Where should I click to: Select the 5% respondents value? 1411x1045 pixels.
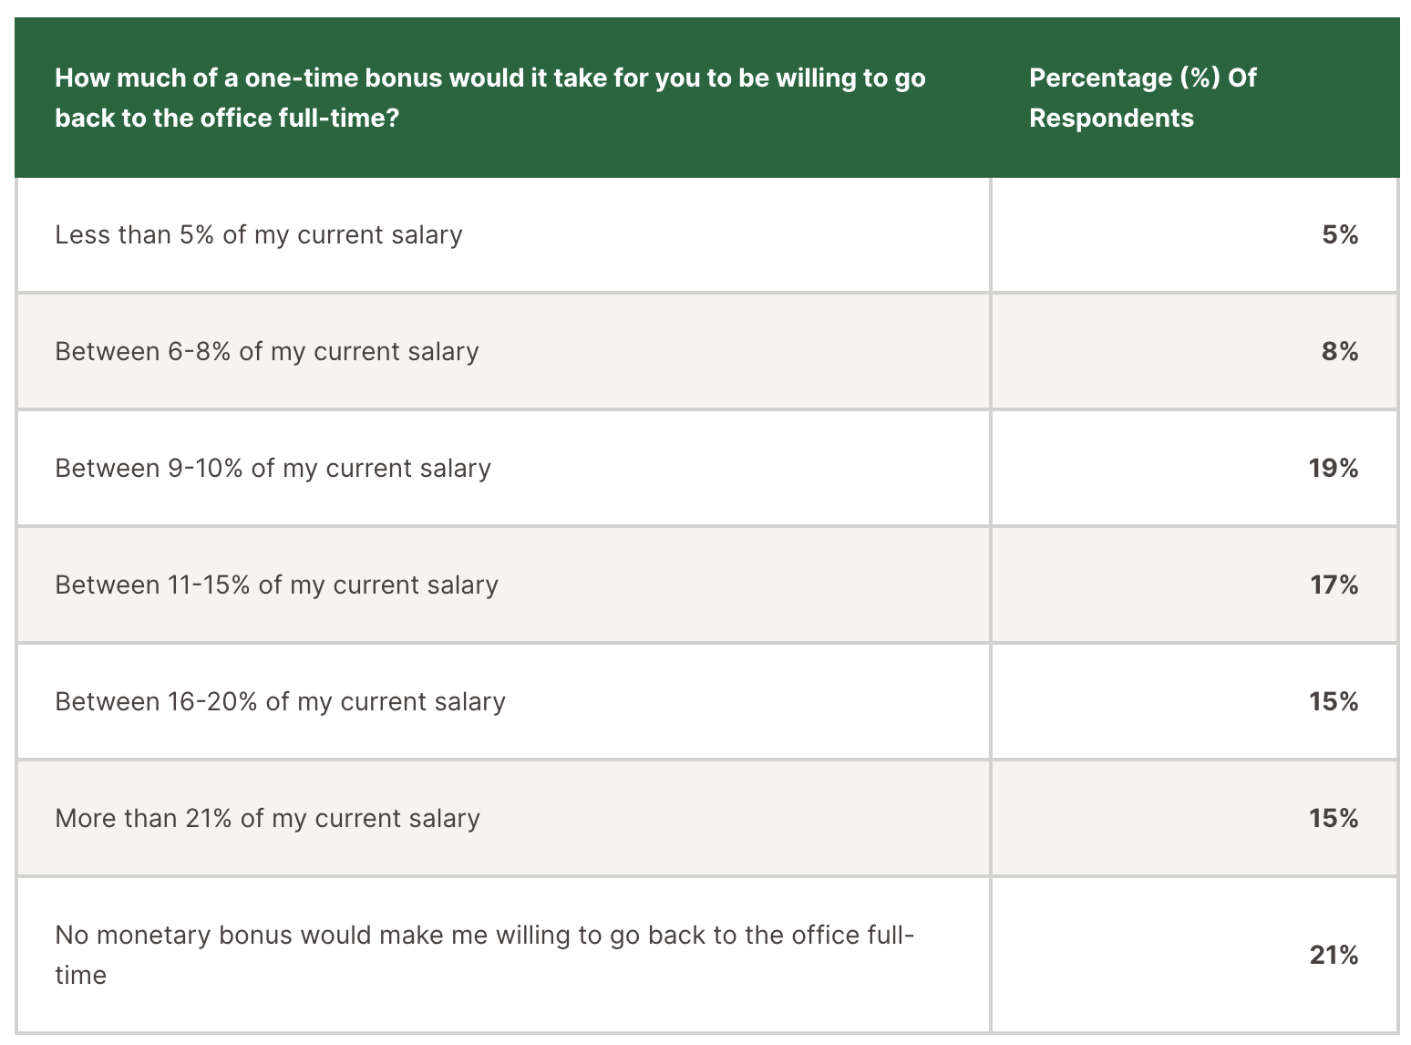1340,235
